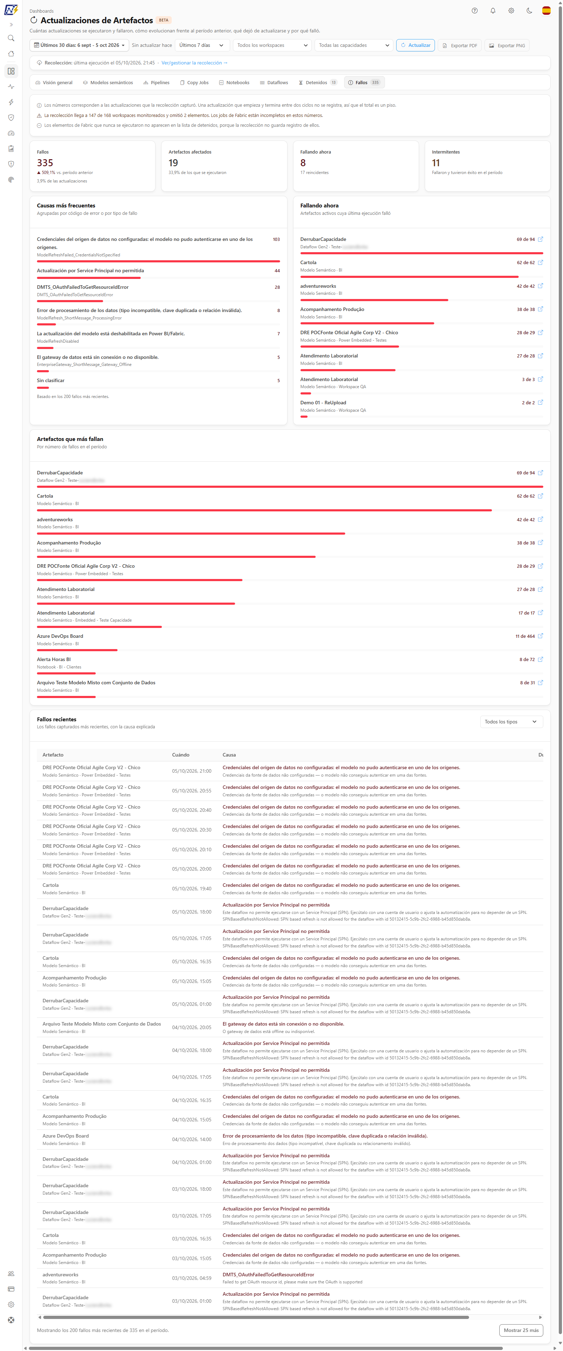
Task: Open the search icon in sidebar
Action: tap(11, 38)
